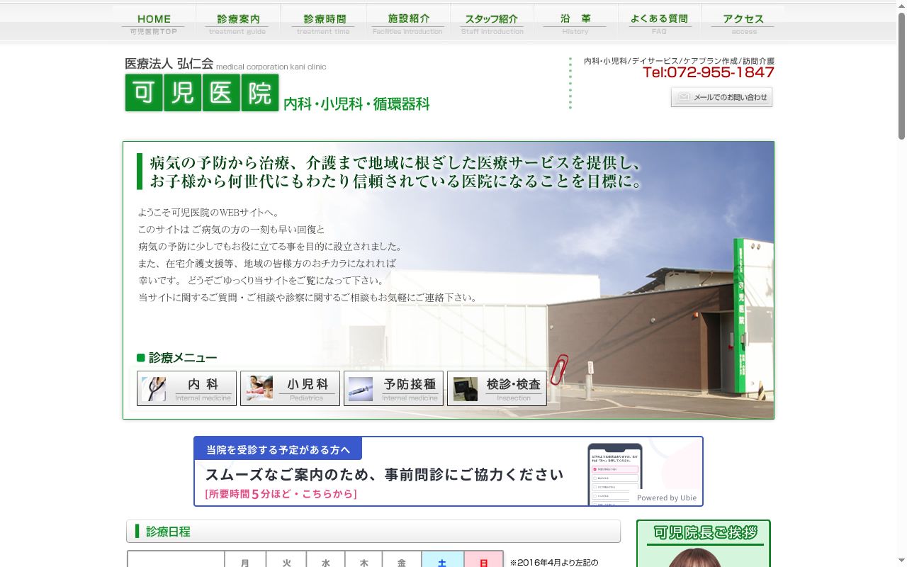
Task: Click smartphone image in Ubie banner
Action: click(x=614, y=474)
